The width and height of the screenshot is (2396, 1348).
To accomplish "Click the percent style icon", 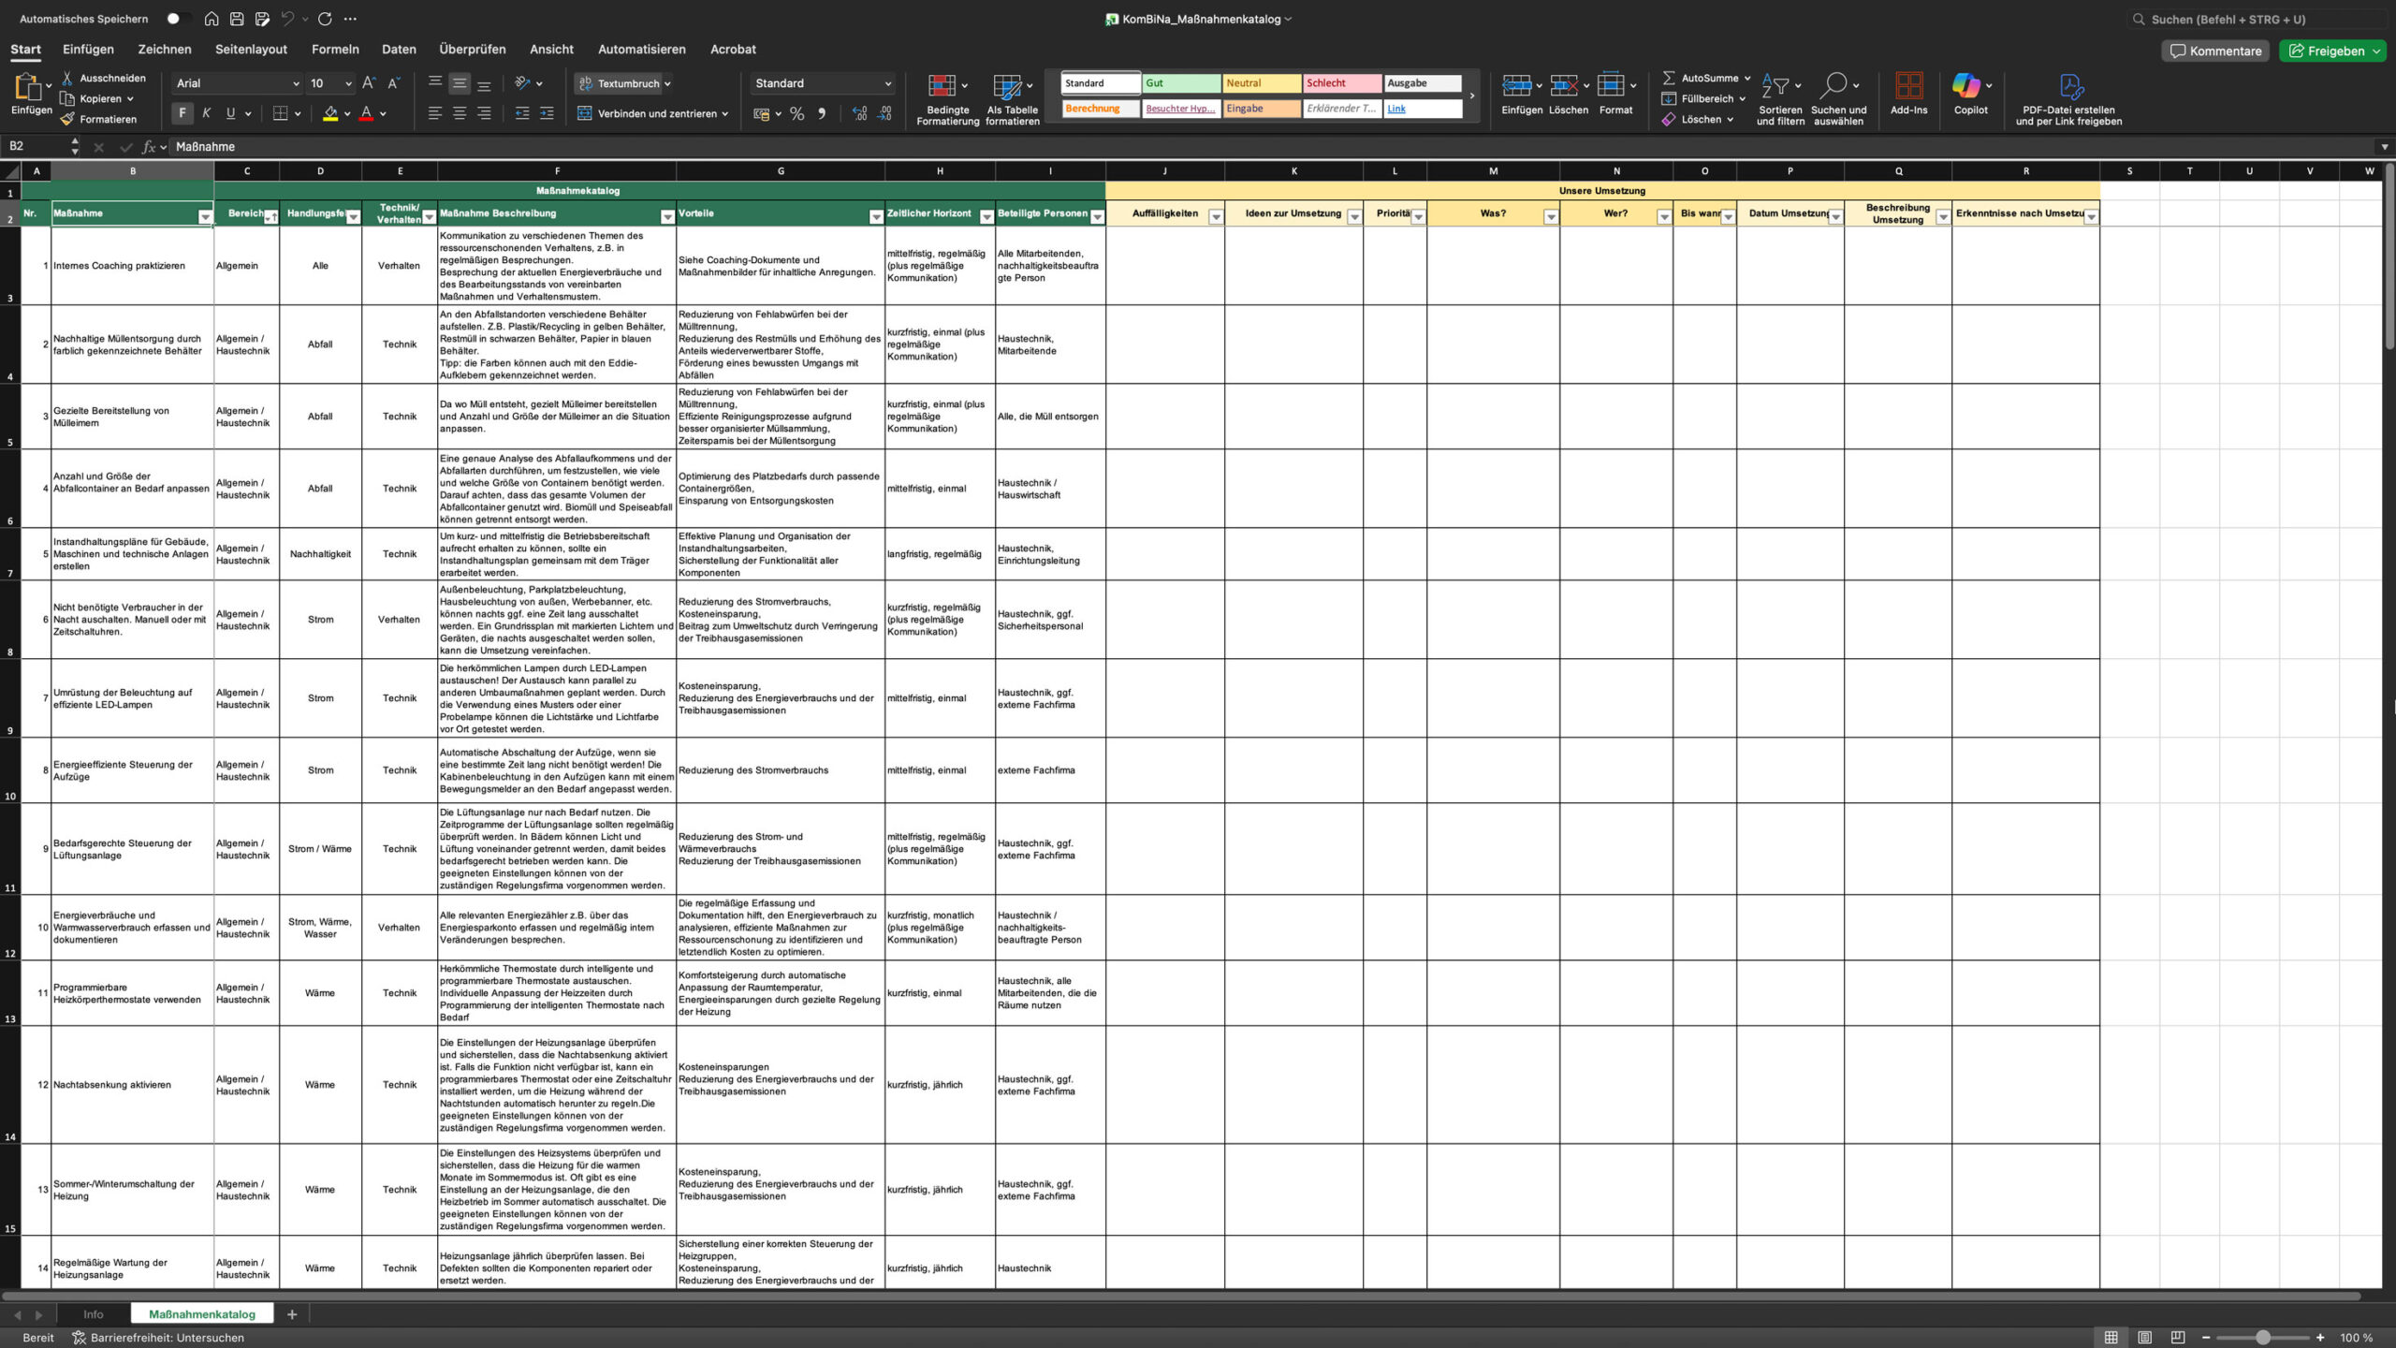I will tap(796, 113).
